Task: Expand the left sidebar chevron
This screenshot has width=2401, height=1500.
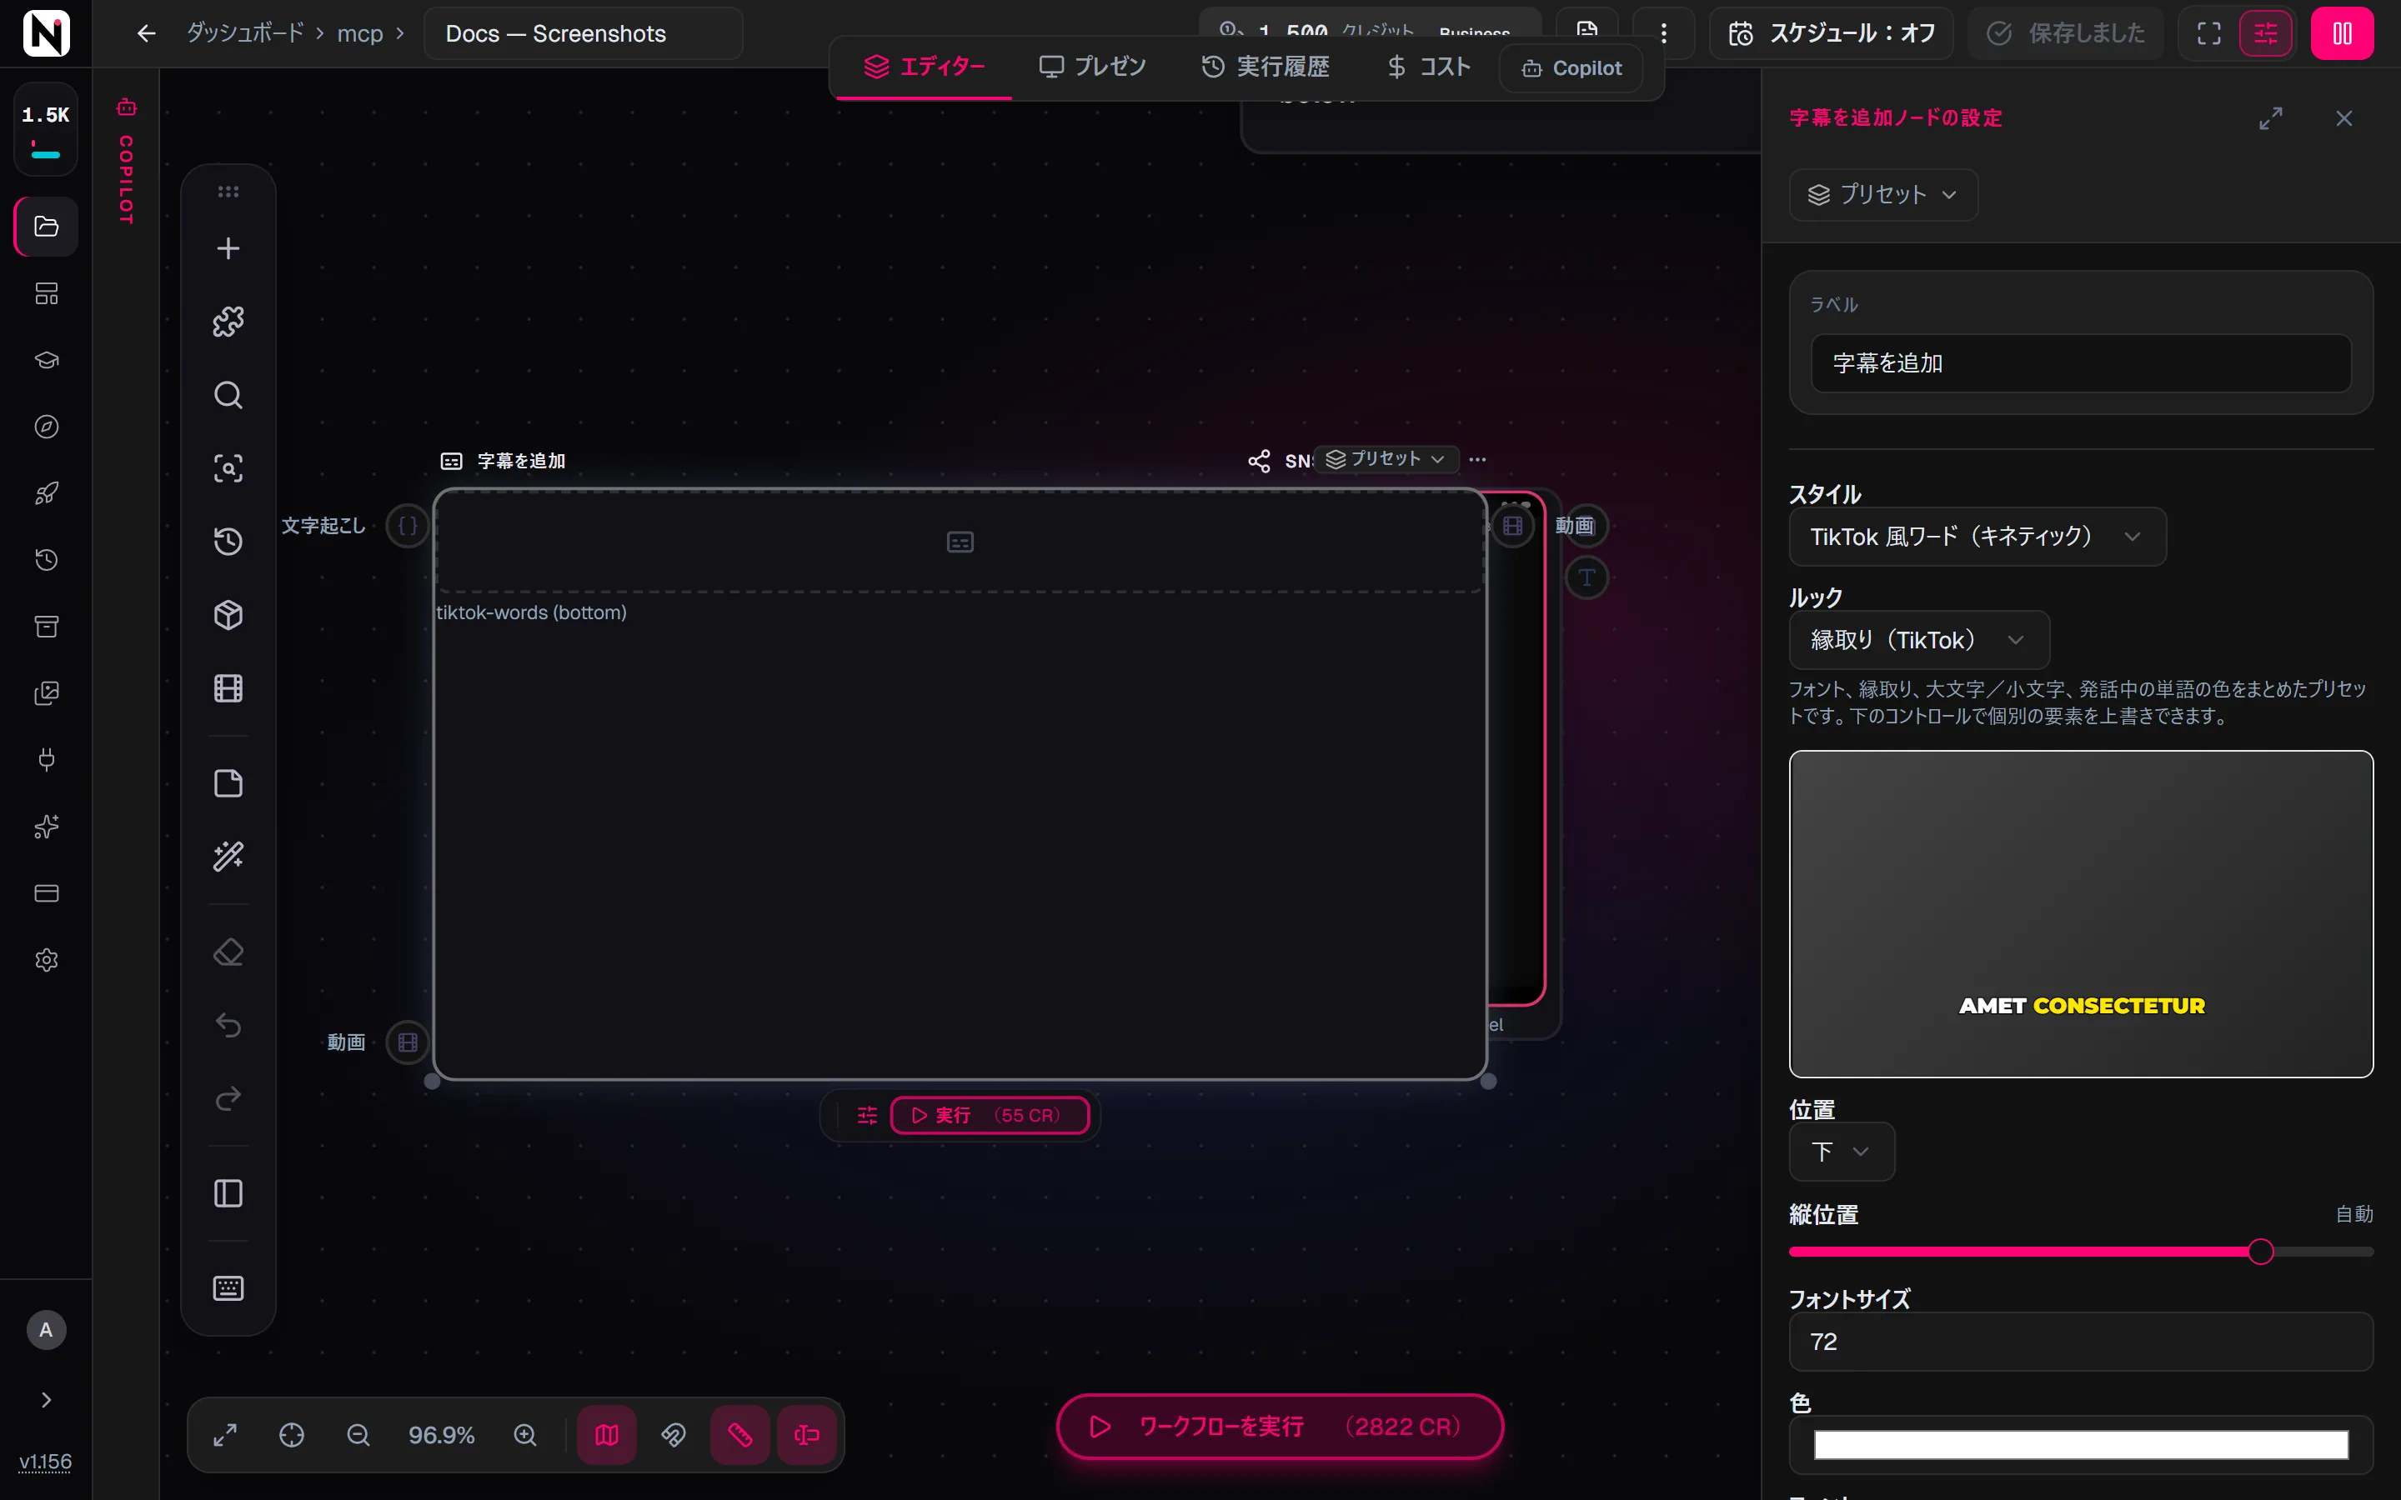Action: [46, 1400]
